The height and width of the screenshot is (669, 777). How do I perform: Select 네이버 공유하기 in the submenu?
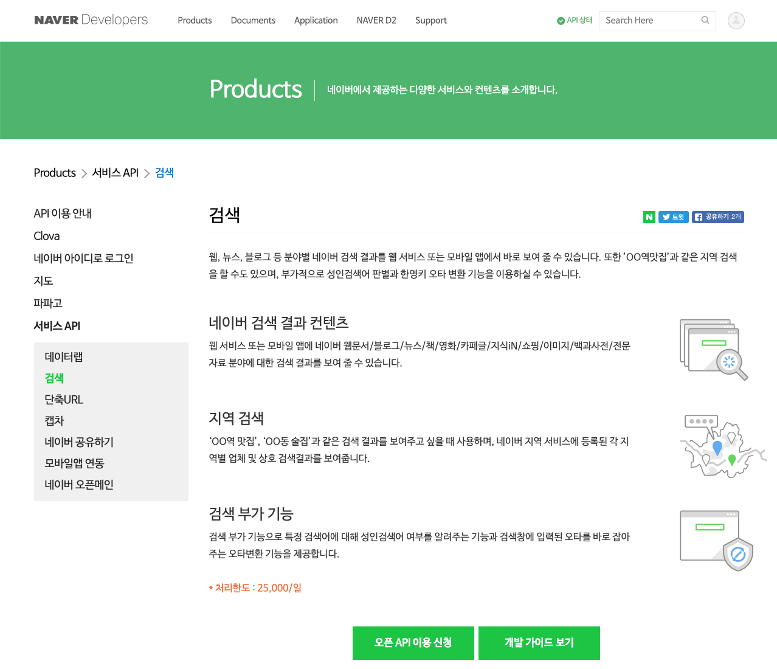point(79,442)
